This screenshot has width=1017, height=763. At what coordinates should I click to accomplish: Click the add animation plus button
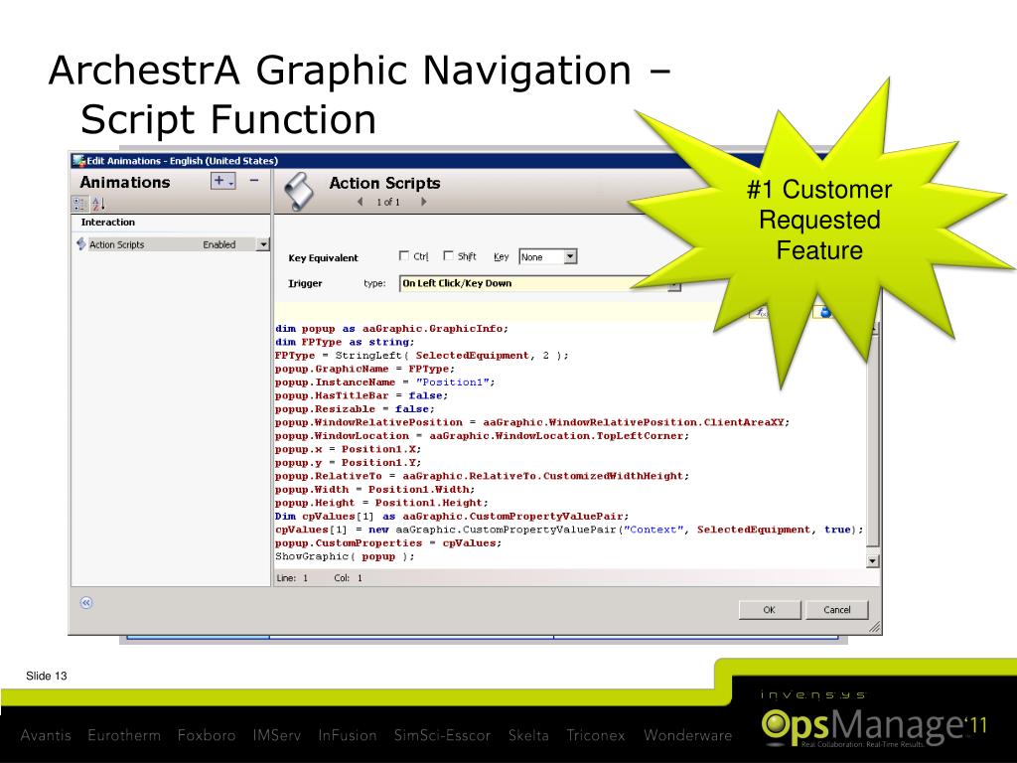(x=222, y=181)
